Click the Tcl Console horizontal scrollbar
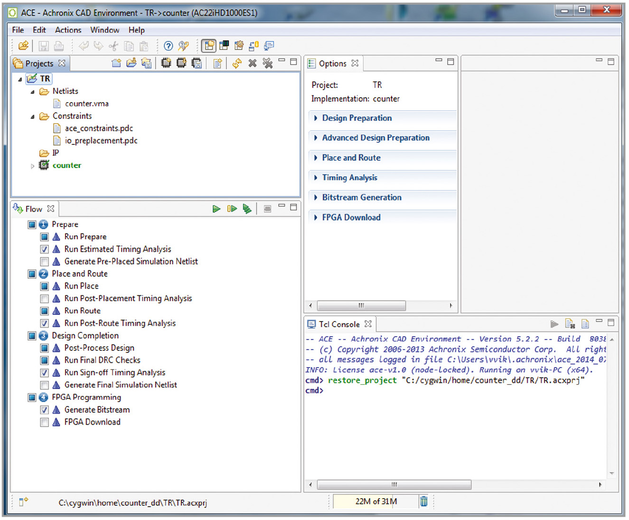 394,485
